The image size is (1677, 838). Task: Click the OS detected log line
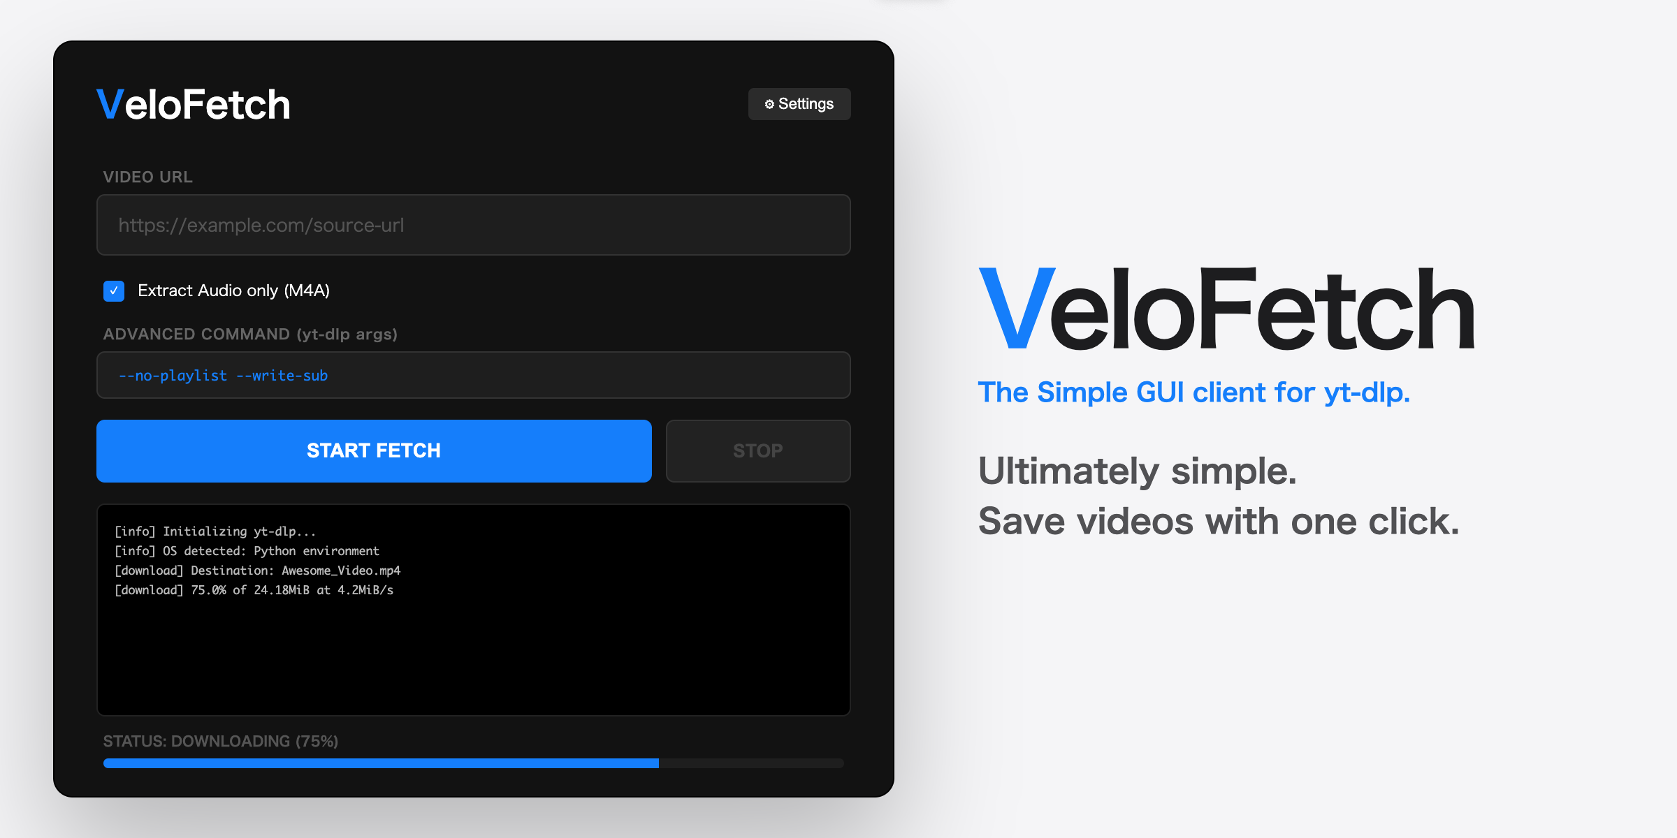click(247, 551)
